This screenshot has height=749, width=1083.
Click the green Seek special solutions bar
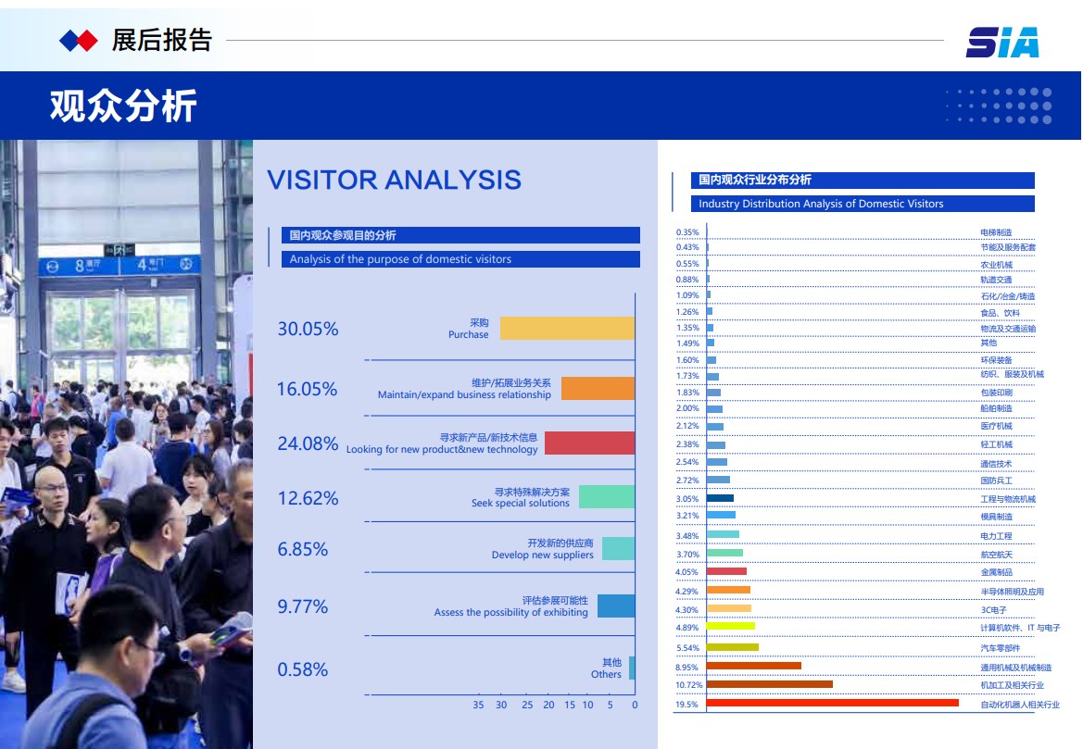(x=606, y=497)
